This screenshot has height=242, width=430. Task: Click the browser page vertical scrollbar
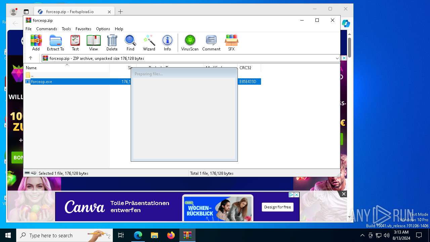pos(349,47)
